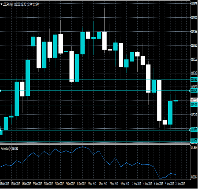The image size is (198, 189).
Task: Click the 5 Nov 2017 date label
Action: pos(103,184)
